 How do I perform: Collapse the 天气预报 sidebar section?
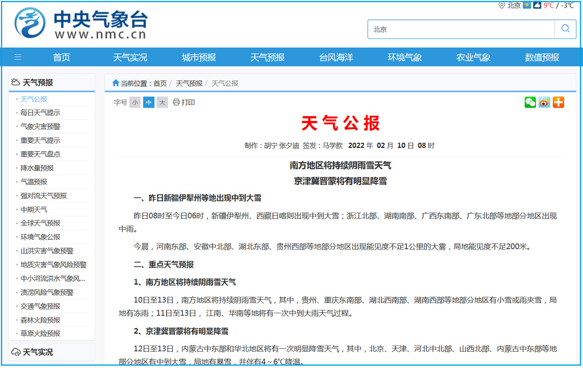tap(38, 82)
